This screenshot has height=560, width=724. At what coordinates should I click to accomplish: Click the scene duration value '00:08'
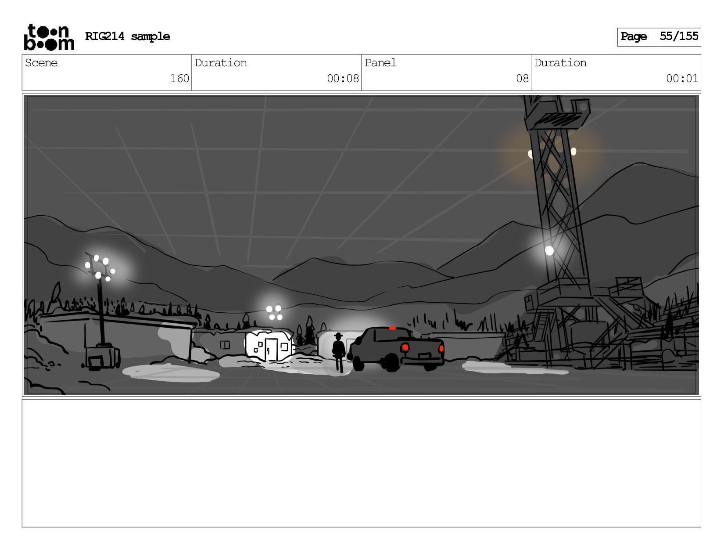point(343,79)
